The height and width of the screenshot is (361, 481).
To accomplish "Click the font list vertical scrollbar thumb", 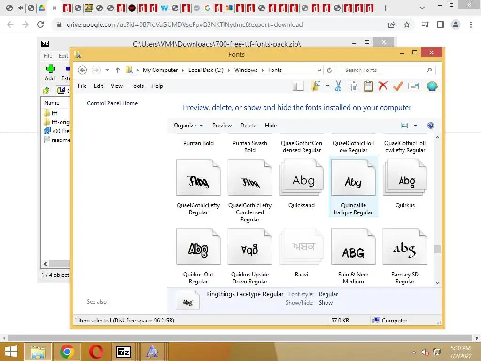I will [437, 249].
